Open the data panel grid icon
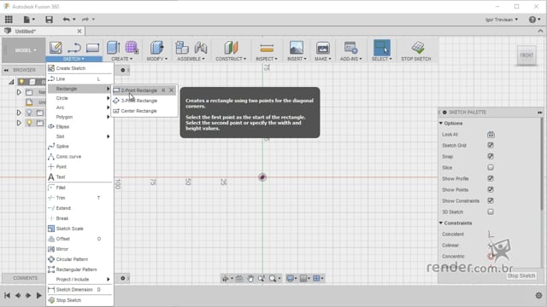Viewport: 547px width, 307px height. point(9,19)
